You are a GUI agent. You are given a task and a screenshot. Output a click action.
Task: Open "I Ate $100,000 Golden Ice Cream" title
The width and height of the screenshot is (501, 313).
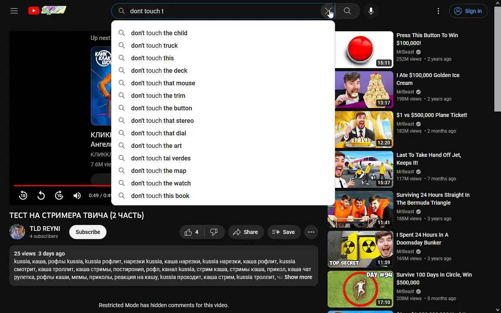[428, 79]
